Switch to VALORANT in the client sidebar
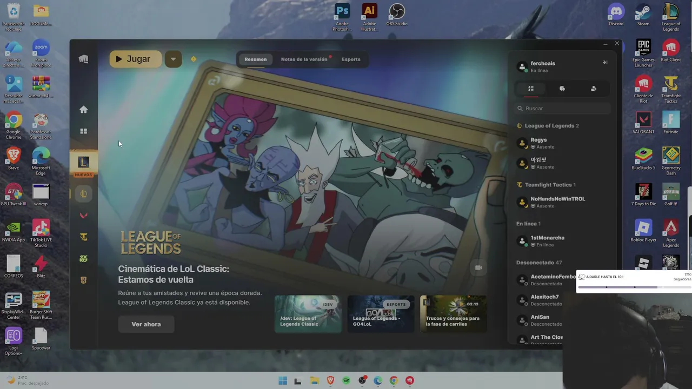Image resolution: width=692 pixels, height=389 pixels. 83,216
